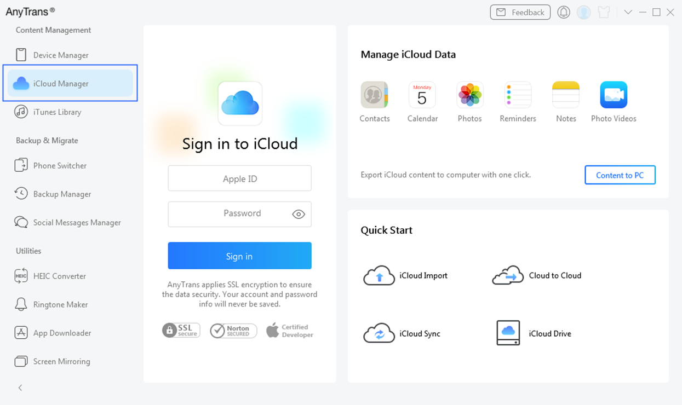This screenshot has width=682, height=405.
Task: Select iCloud Manager in sidebar
Action: click(70, 83)
